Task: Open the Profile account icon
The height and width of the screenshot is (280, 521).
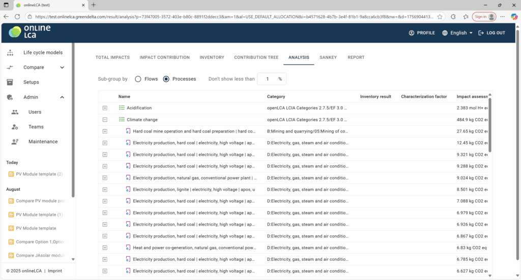Action: 412,33
